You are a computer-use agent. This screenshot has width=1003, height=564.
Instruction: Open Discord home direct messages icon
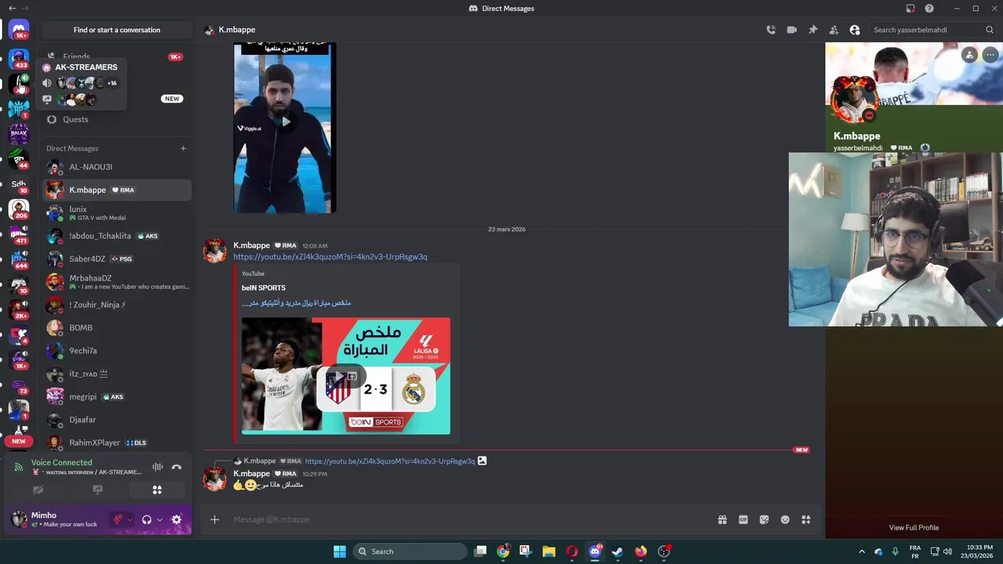click(x=19, y=30)
